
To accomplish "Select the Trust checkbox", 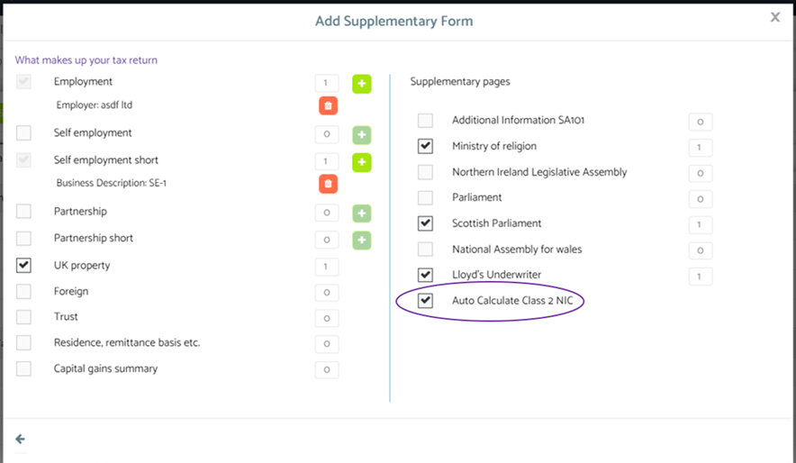I will 24,317.
